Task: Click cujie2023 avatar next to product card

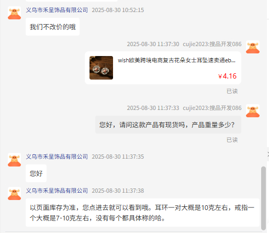Action: (253, 47)
